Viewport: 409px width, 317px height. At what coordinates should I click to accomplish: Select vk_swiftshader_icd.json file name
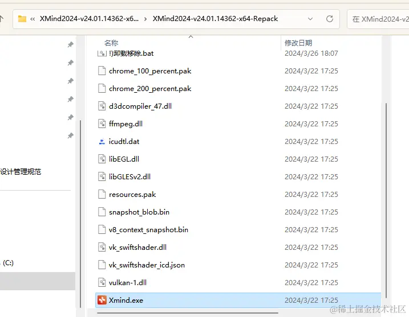(x=147, y=265)
